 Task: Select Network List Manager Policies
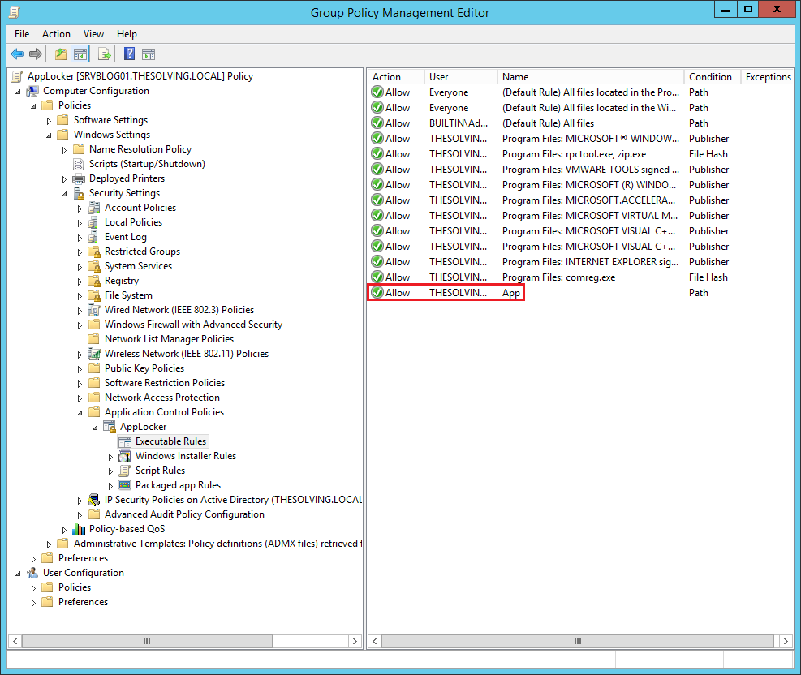point(169,339)
